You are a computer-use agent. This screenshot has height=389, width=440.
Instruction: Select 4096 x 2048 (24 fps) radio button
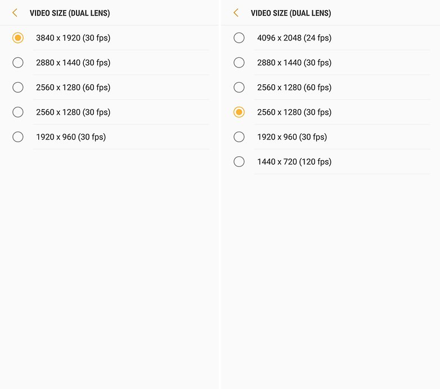tap(239, 38)
